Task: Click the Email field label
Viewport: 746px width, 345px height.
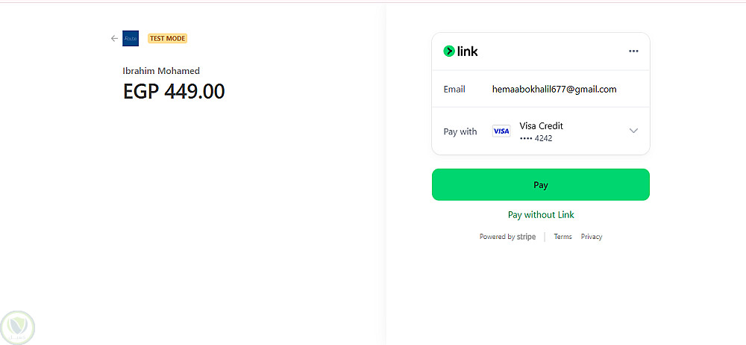Action: [454, 89]
